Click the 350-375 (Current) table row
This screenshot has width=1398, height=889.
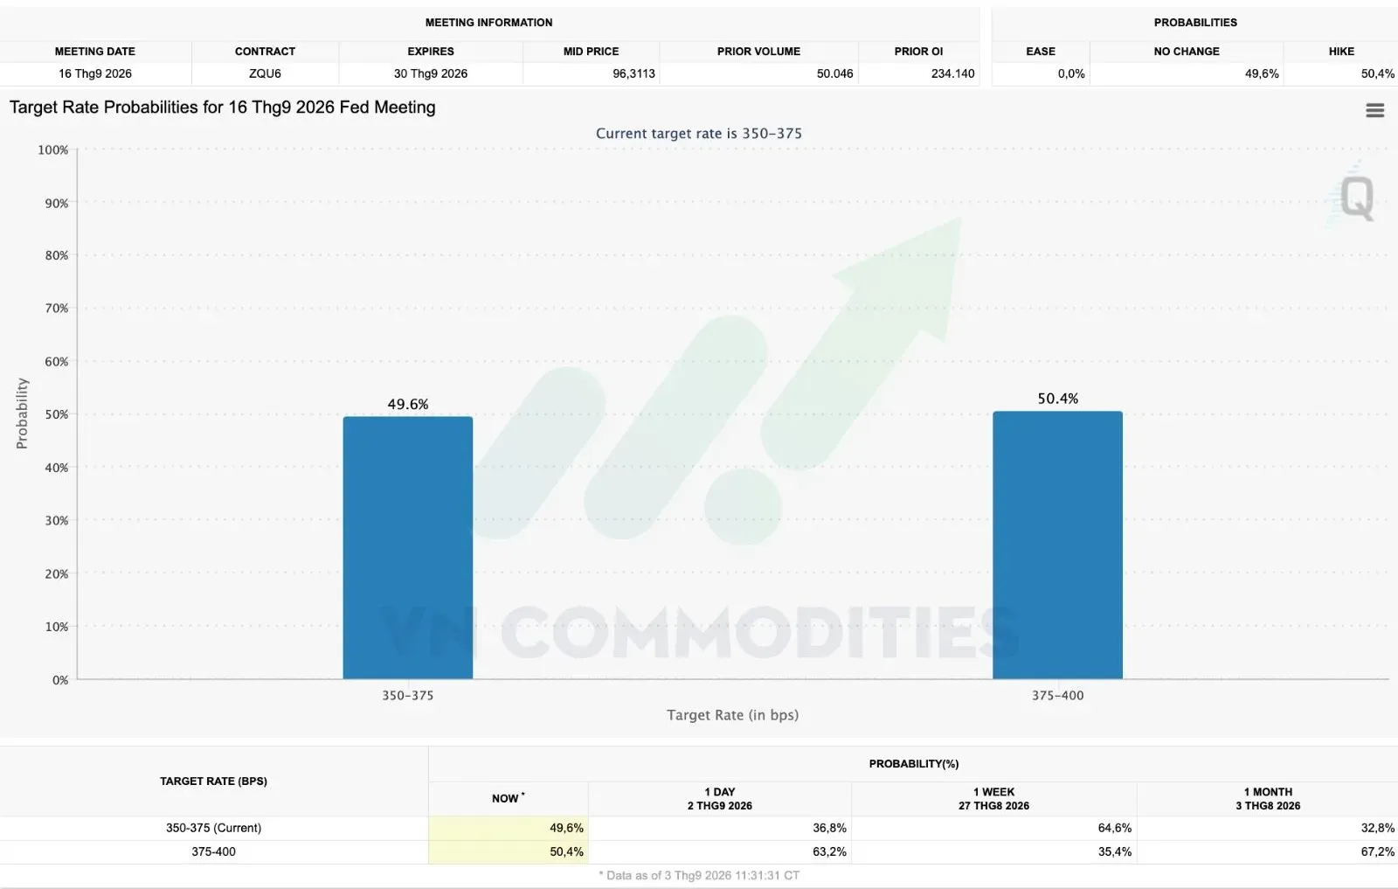click(699, 828)
